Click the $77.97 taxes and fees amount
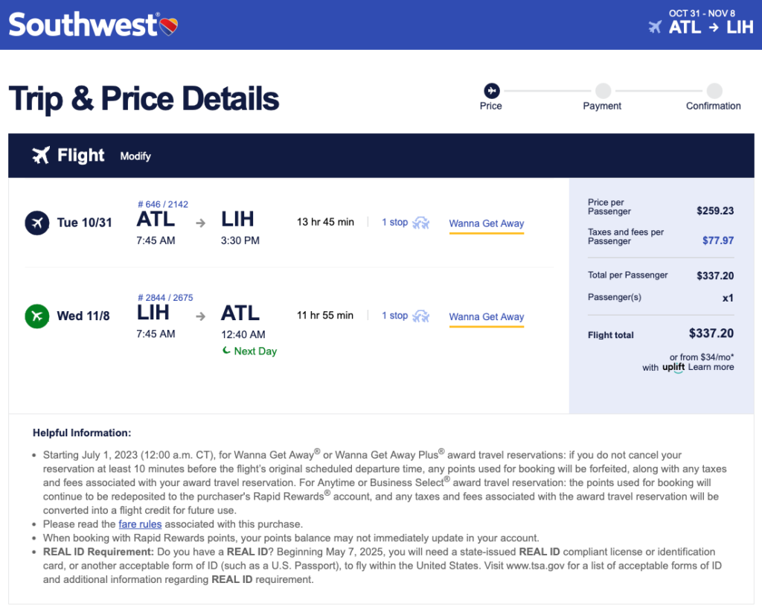The image size is (762, 612). click(x=718, y=240)
